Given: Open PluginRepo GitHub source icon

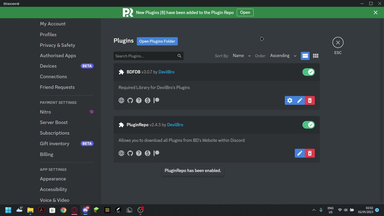Looking at the screenshot, I should [130, 153].
